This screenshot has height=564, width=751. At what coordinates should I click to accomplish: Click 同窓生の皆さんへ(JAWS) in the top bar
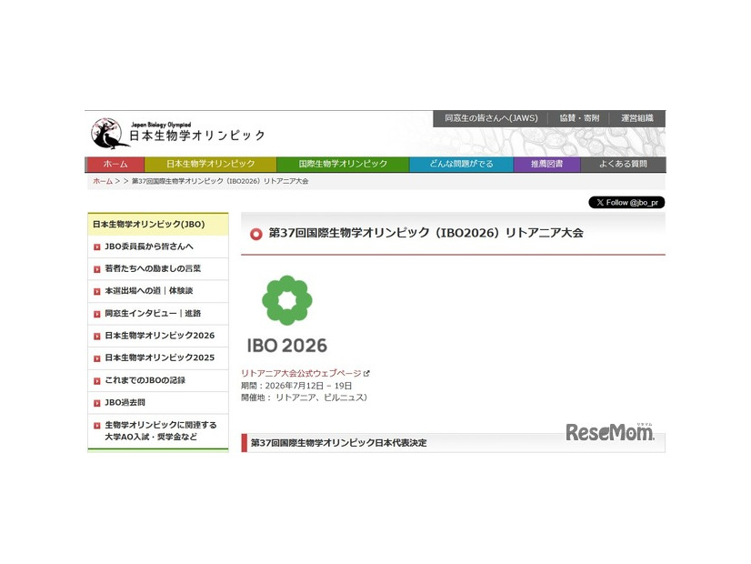pos(491,118)
